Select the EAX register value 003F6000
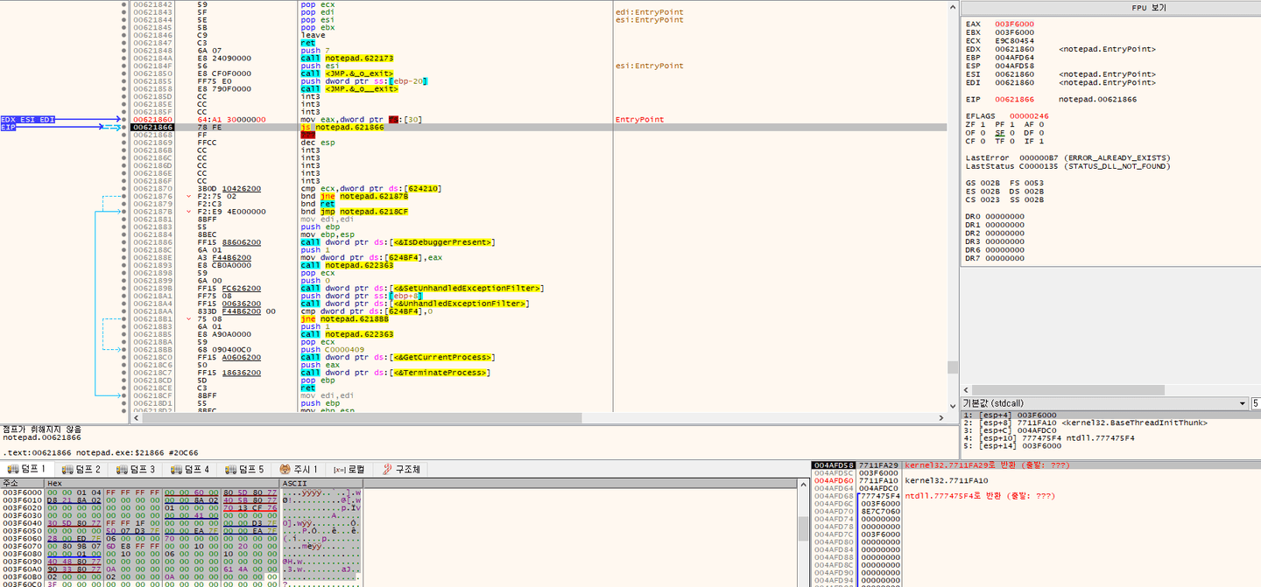 pos(1014,24)
